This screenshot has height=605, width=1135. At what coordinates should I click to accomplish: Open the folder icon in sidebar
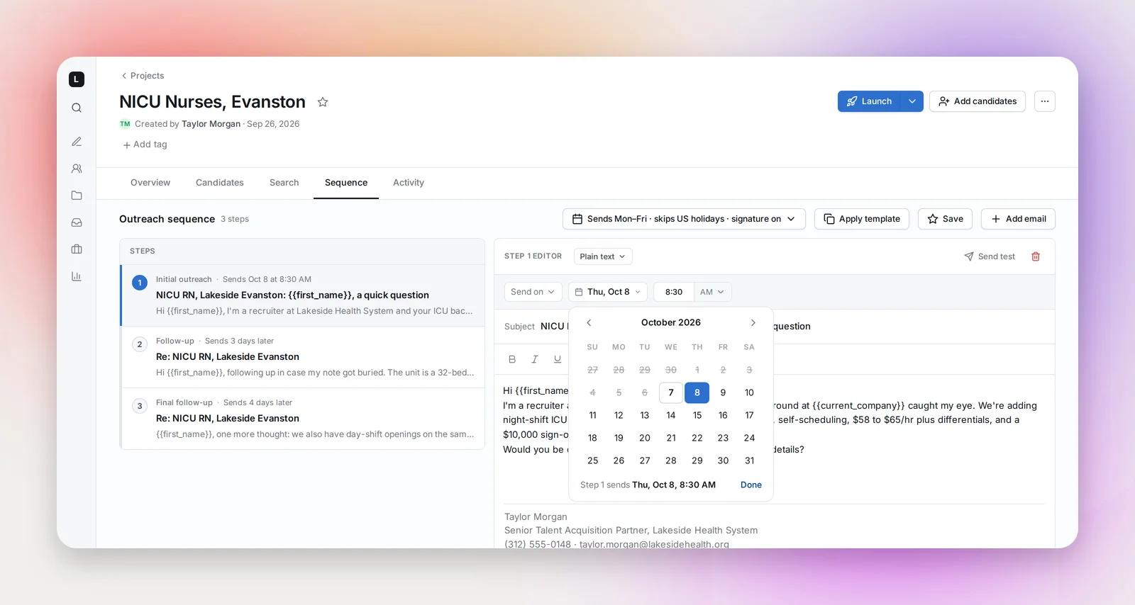[77, 196]
